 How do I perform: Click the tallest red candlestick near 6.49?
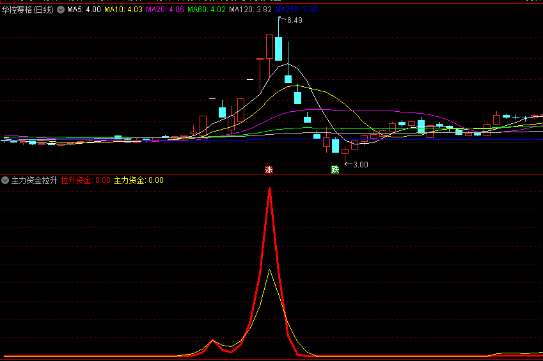point(269,47)
